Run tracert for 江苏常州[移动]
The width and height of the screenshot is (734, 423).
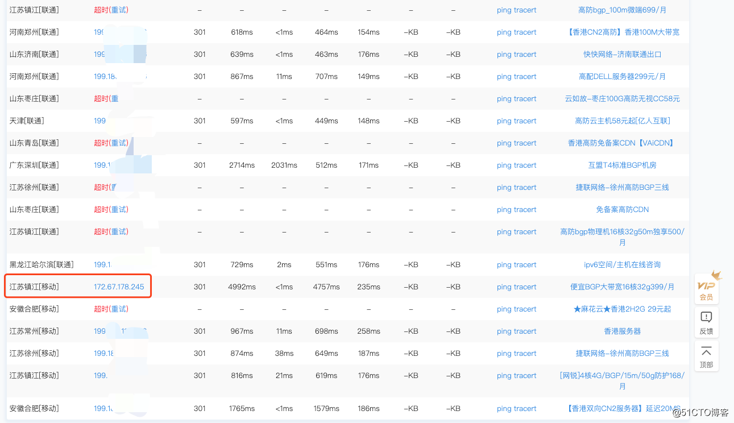point(525,331)
